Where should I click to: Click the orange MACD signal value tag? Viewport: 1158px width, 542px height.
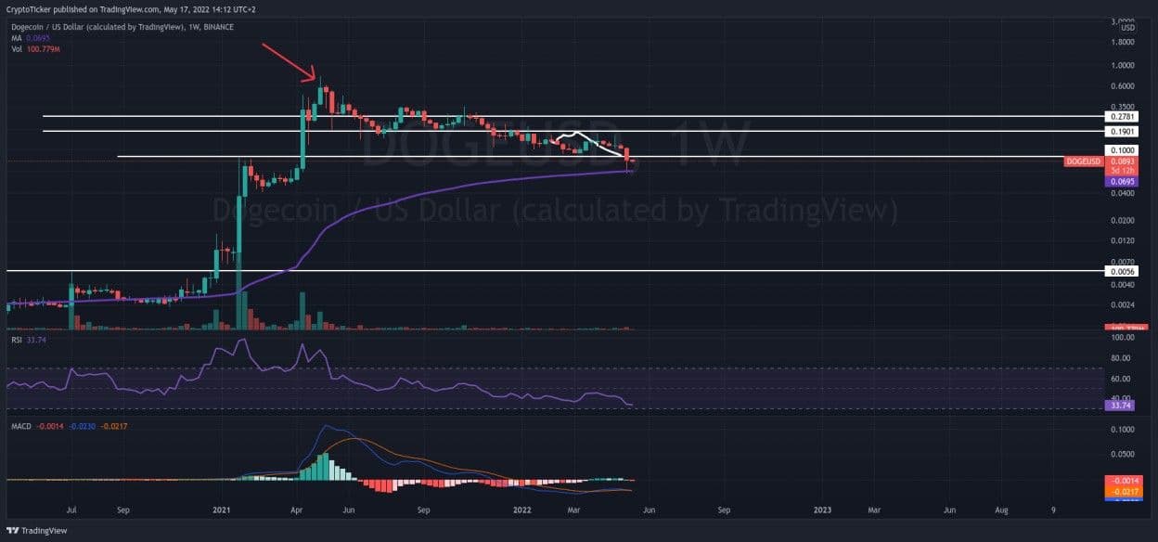pos(1123,491)
